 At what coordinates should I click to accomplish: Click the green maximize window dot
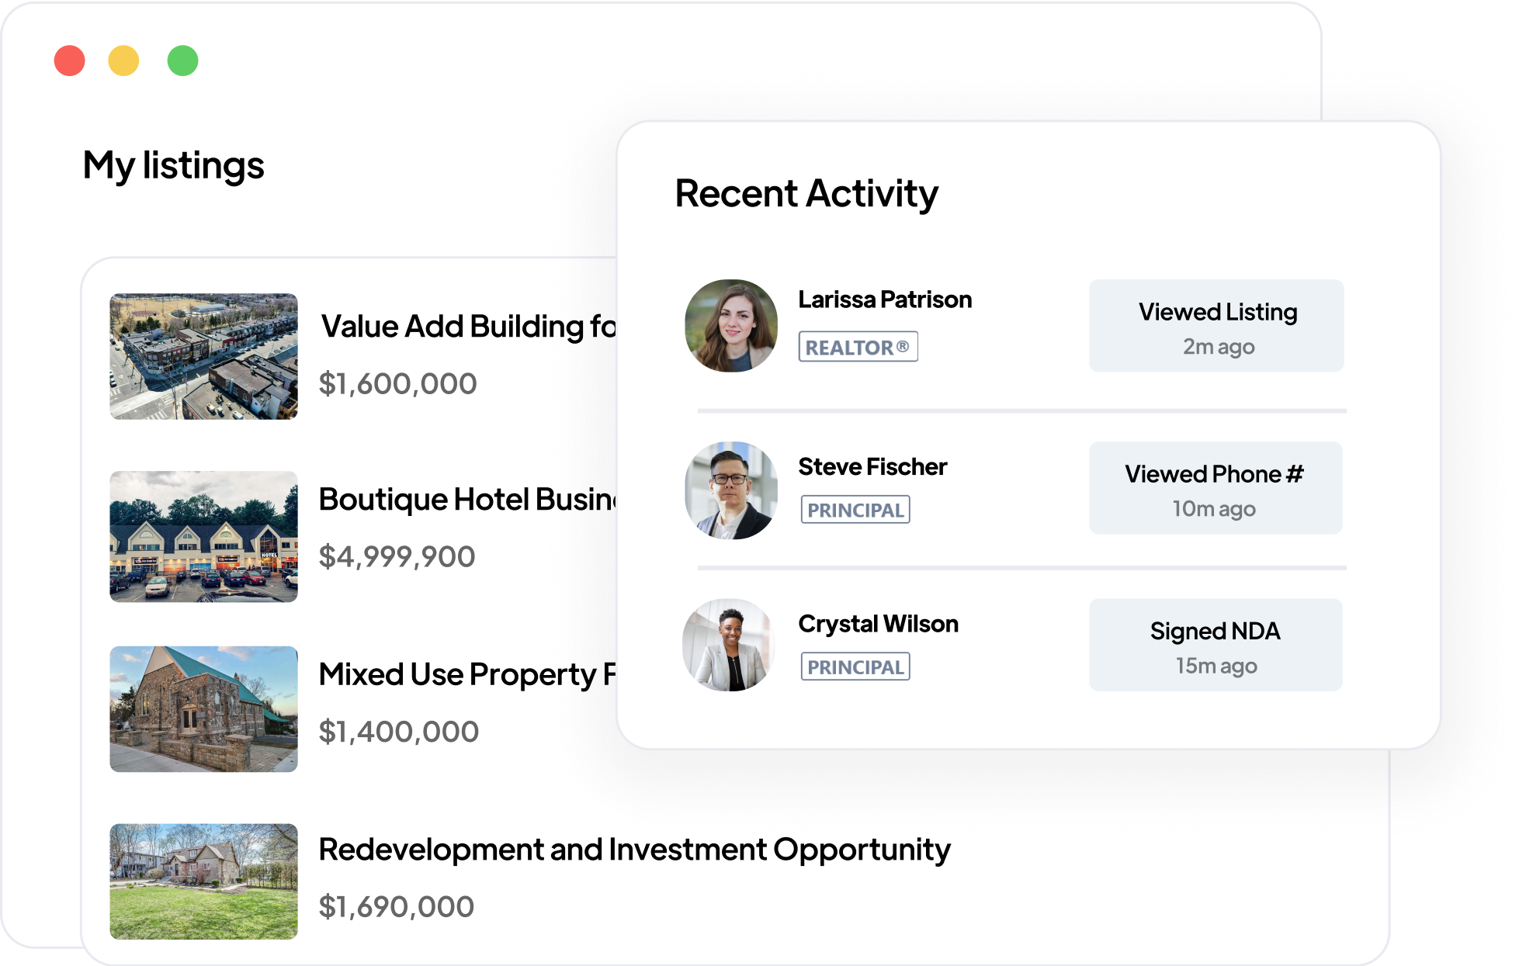tap(183, 61)
